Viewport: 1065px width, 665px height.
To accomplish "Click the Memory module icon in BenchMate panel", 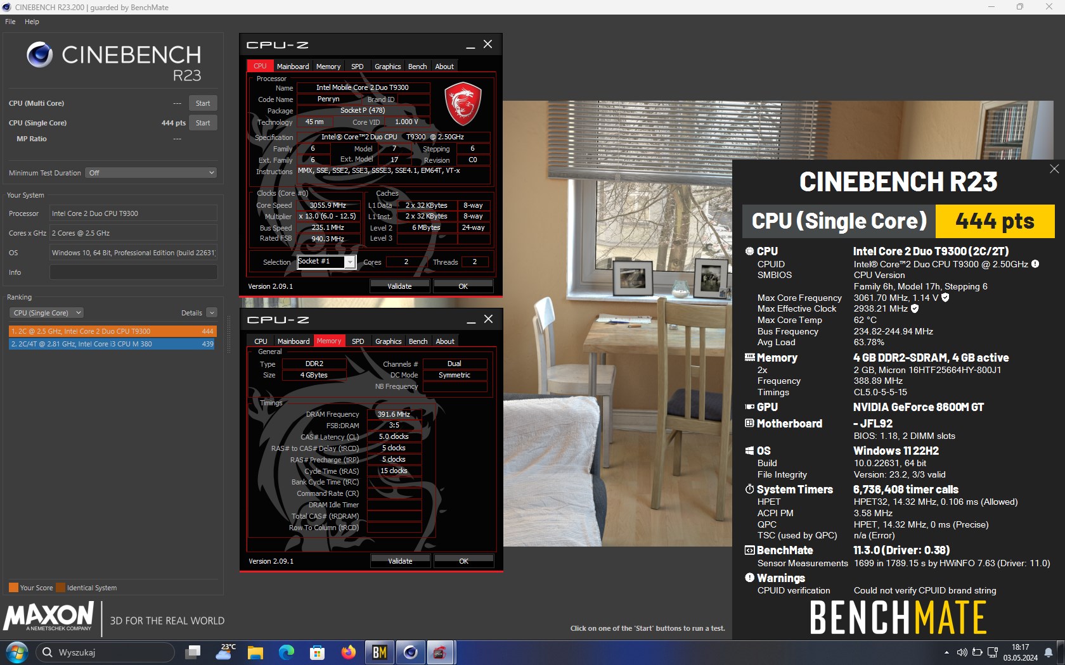I will pyautogui.click(x=749, y=358).
